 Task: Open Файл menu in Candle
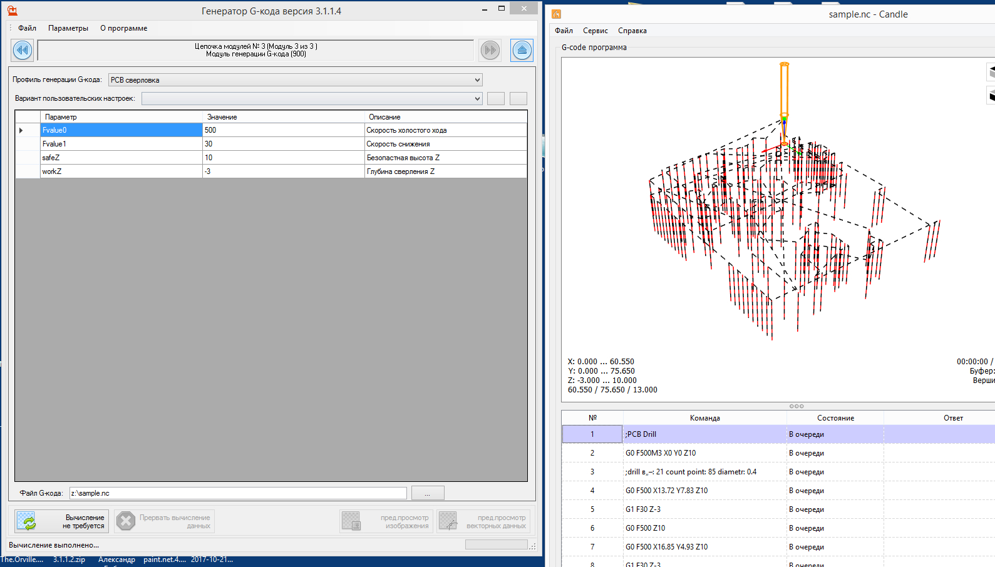[564, 31]
